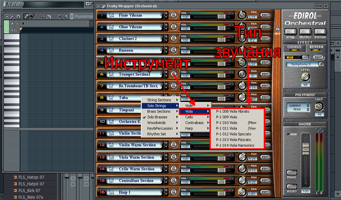Click the magnifier icon on Cello Warm Section row
Screen dimensions: 341x200
click(173, 169)
